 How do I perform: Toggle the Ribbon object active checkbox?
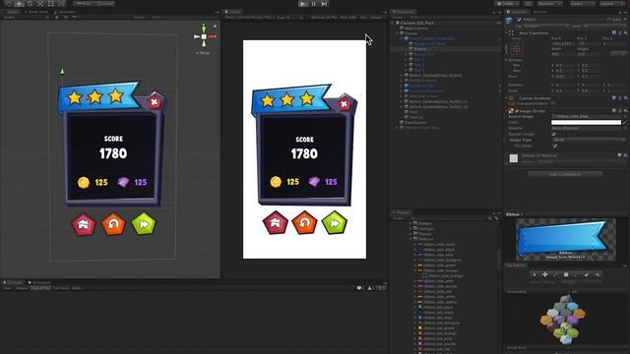pyautogui.click(x=519, y=20)
